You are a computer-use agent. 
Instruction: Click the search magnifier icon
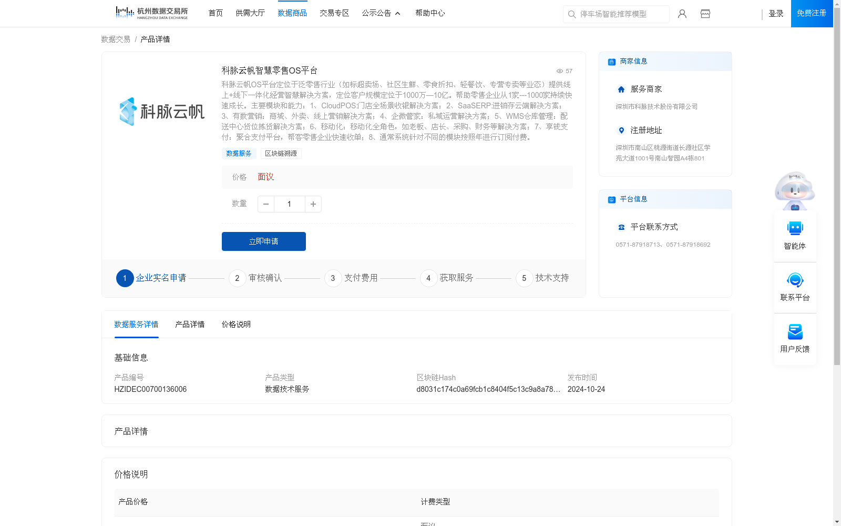pyautogui.click(x=572, y=14)
